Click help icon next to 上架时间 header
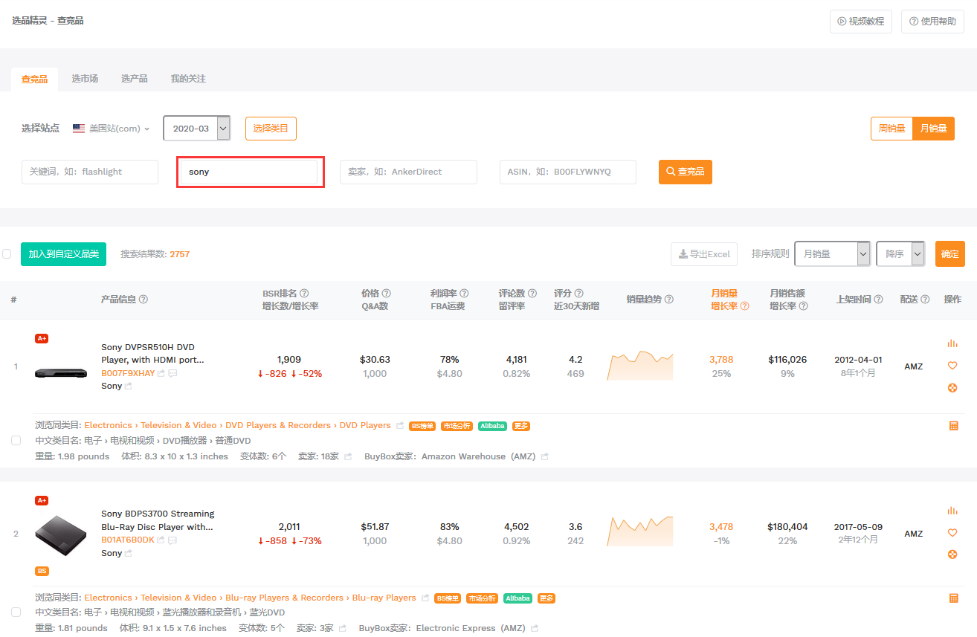 point(879,300)
